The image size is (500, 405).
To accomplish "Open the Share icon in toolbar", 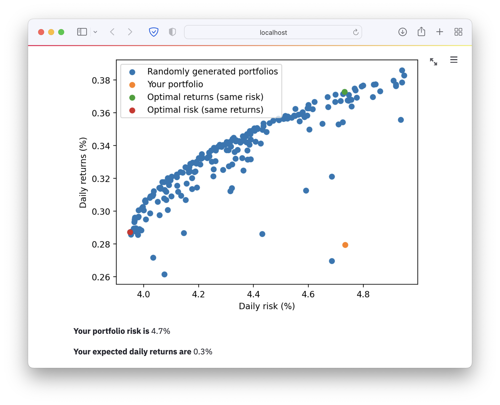I will 421,32.
